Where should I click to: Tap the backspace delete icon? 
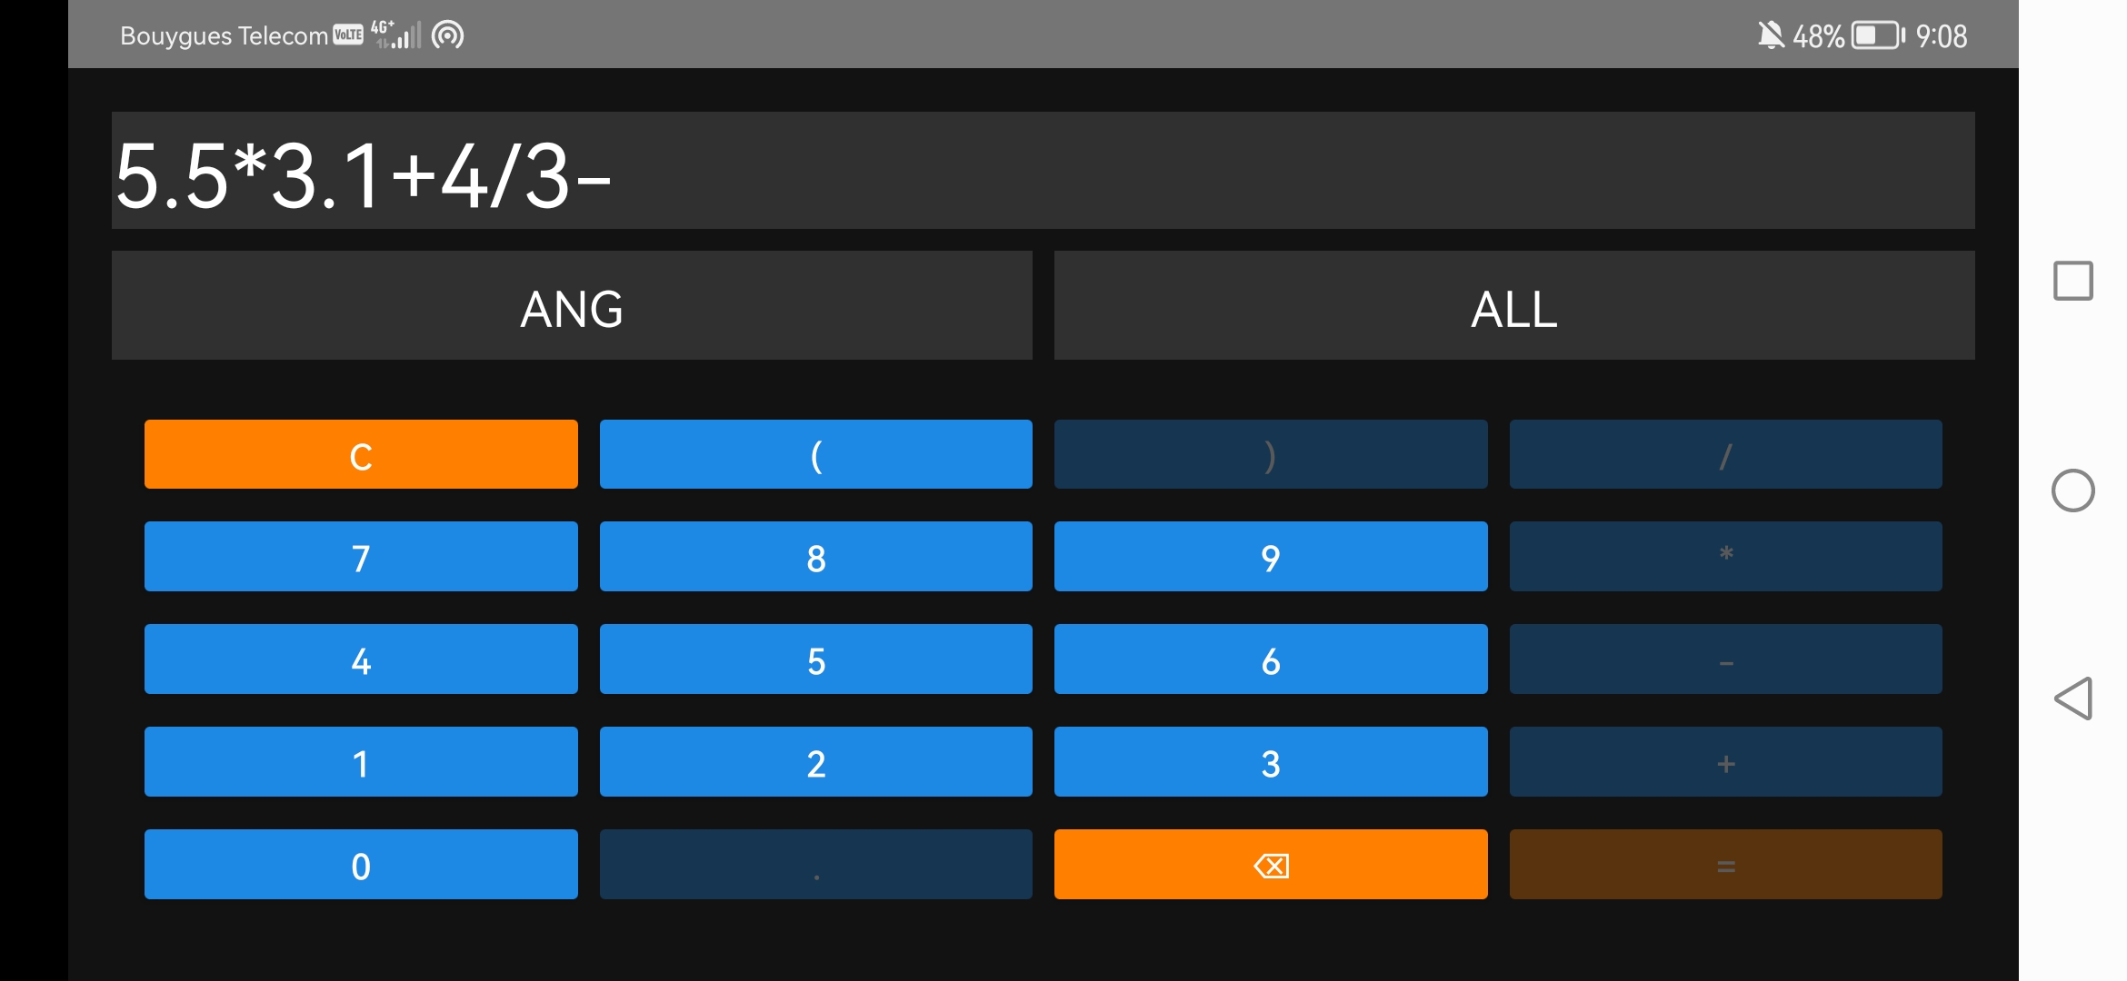tap(1270, 865)
